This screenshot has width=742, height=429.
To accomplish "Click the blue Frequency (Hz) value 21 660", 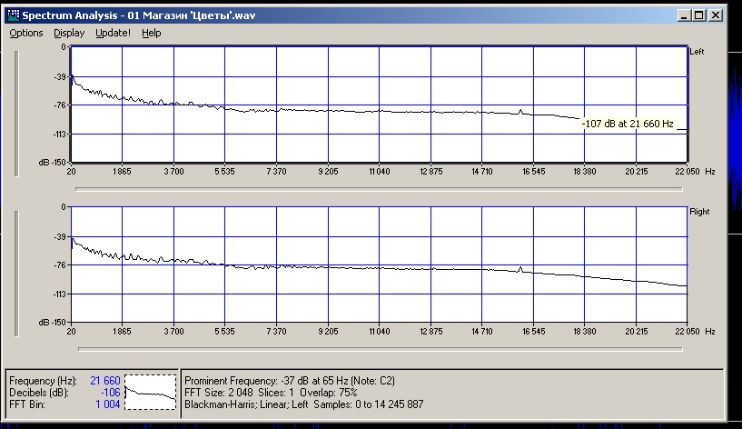I will click(x=104, y=379).
